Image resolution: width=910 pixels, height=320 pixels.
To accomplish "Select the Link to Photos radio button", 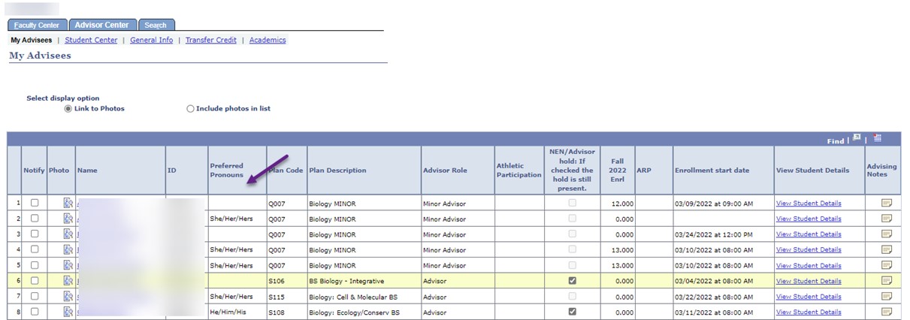I will pos(68,109).
